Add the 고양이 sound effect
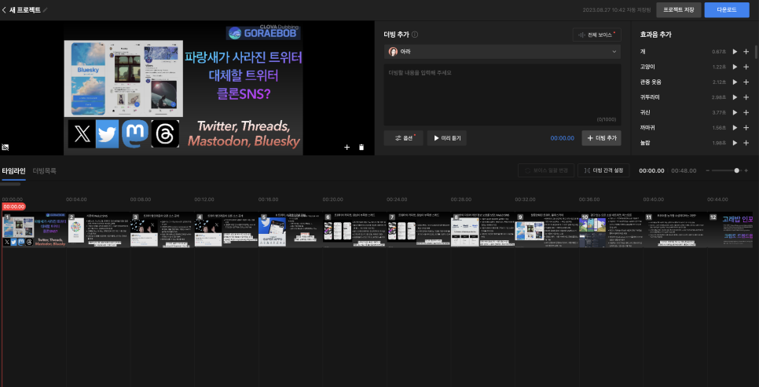The image size is (759, 387). [746, 67]
